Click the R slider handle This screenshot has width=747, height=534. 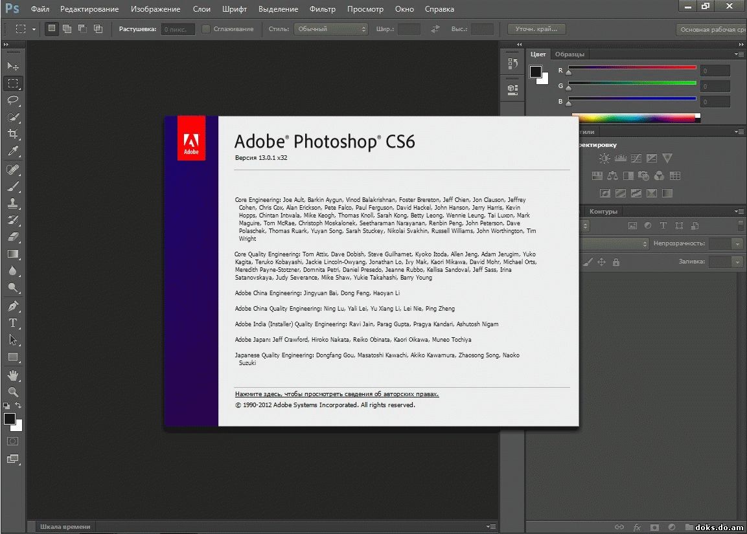[x=569, y=72]
